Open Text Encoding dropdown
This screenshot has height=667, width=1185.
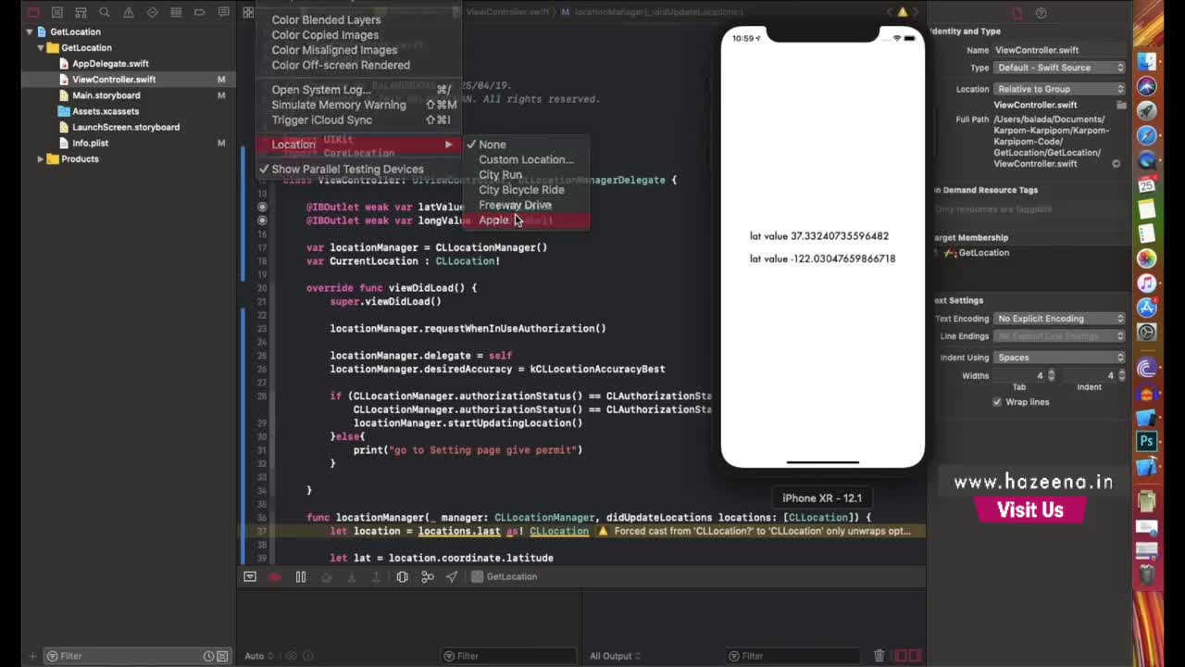coord(1060,319)
